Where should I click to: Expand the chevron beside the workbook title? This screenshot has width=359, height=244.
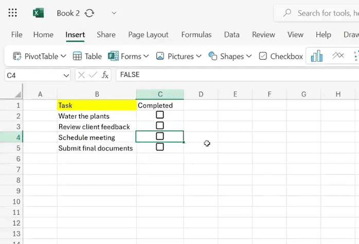114,13
